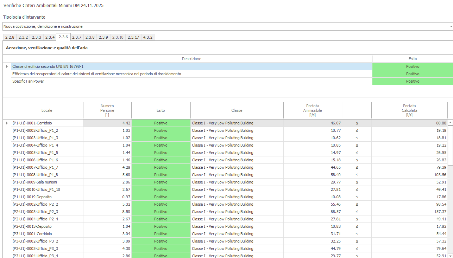453x258 pixels.
Task: Sort by the Locale column header
Action: (47, 110)
